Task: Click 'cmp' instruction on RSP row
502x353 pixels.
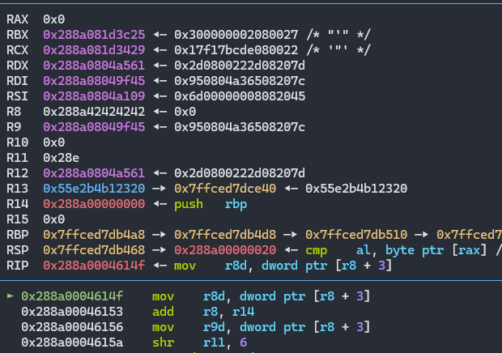Action: pyautogui.click(x=317, y=251)
